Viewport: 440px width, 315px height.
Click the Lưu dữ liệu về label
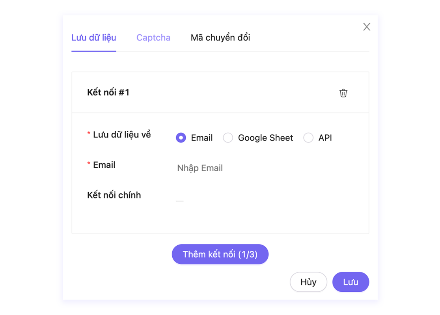pyautogui.click(x=122, y=135)
